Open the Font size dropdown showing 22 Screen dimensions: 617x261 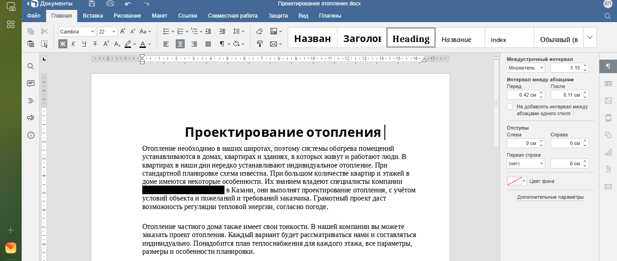tap(114, 32)
